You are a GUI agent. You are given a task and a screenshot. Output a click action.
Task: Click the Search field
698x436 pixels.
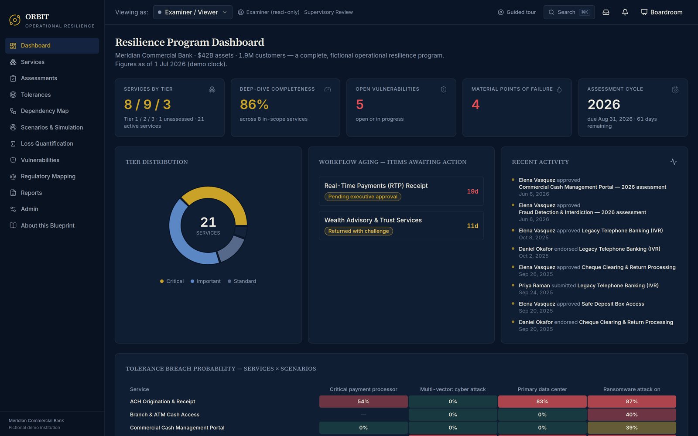click(x=569, y=12)
